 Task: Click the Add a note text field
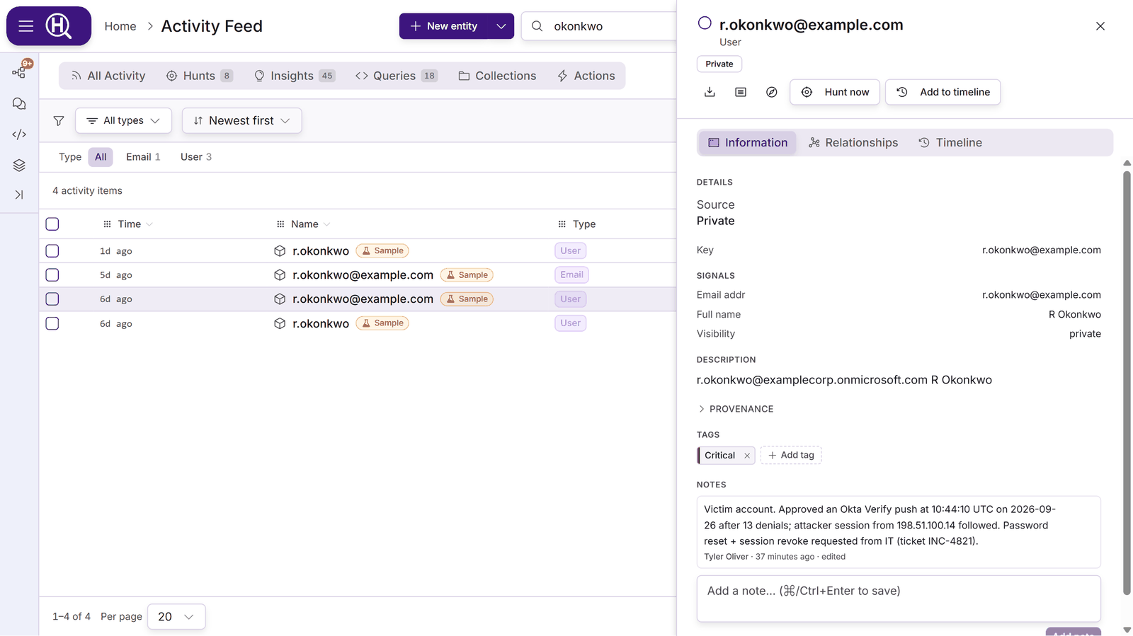pyautogui.click(x=899, y=599)
